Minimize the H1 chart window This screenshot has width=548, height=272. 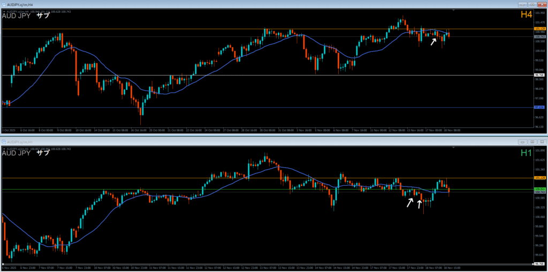click(523, 142)
